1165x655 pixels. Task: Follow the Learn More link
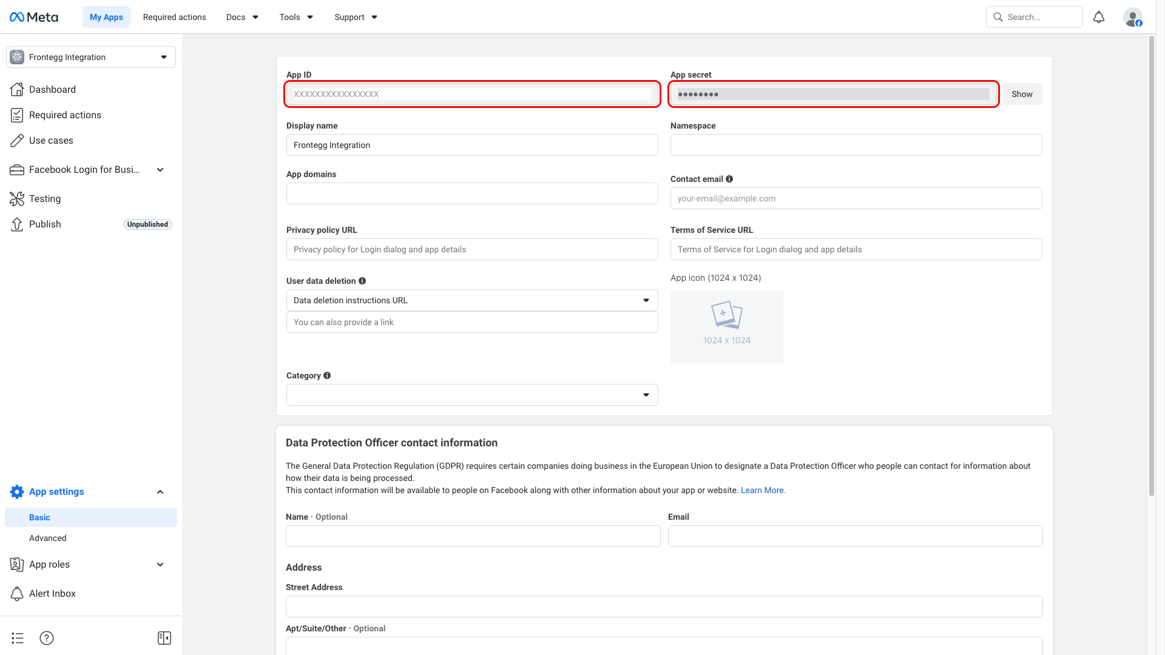pos(763,490)
